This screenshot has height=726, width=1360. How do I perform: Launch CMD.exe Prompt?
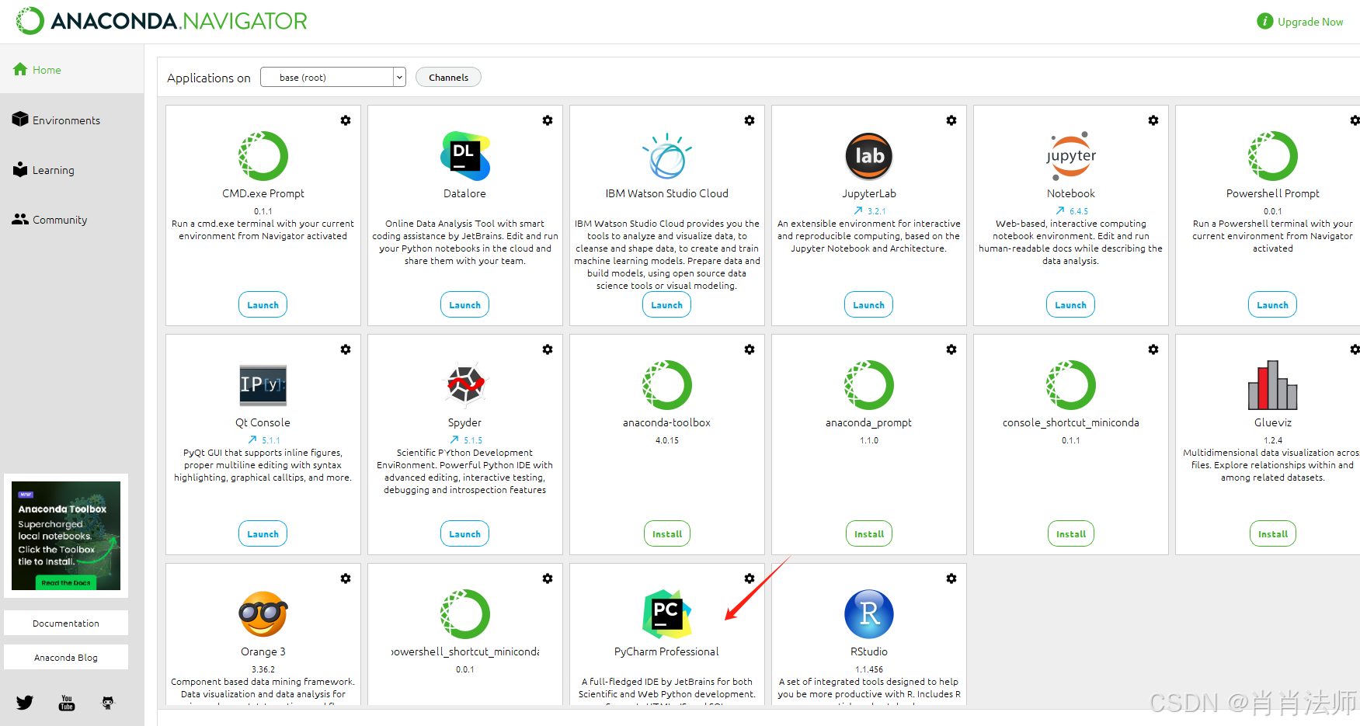[263, 304]
